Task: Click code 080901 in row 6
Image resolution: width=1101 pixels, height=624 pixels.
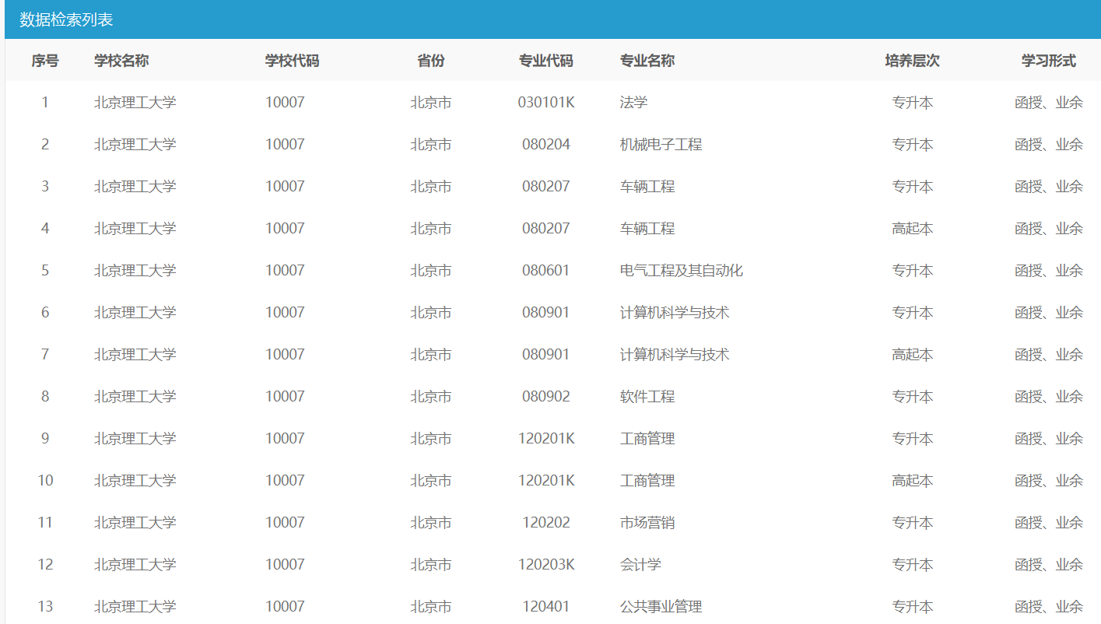Action: 546,312
